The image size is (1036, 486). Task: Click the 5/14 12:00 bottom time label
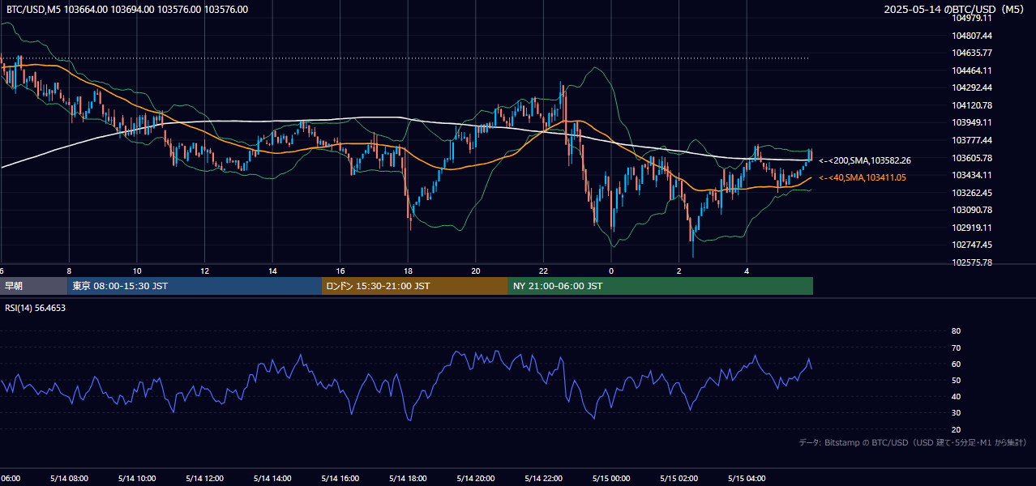pyautogui.click(x=203, y=479)
